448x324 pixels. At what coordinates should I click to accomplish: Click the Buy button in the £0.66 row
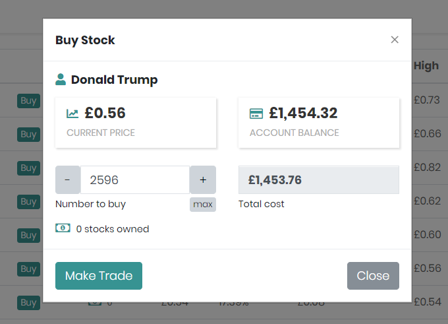[28, 134]
